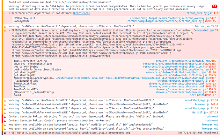Screen dimensions: 220x136
Task: Open NetUtil.jsm:357:15 source link
Action: [205, 112]
